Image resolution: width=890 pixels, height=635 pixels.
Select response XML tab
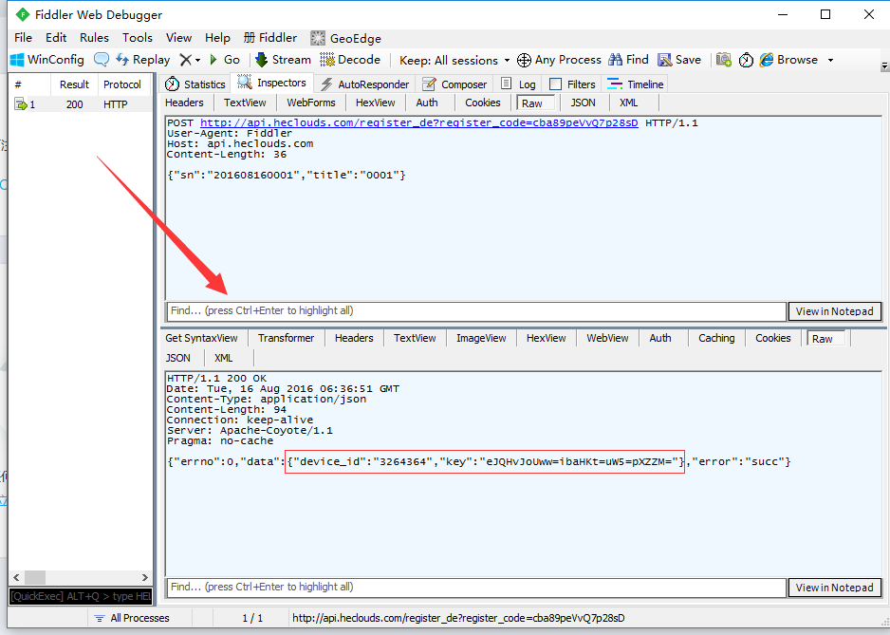(x=224, y=358)
